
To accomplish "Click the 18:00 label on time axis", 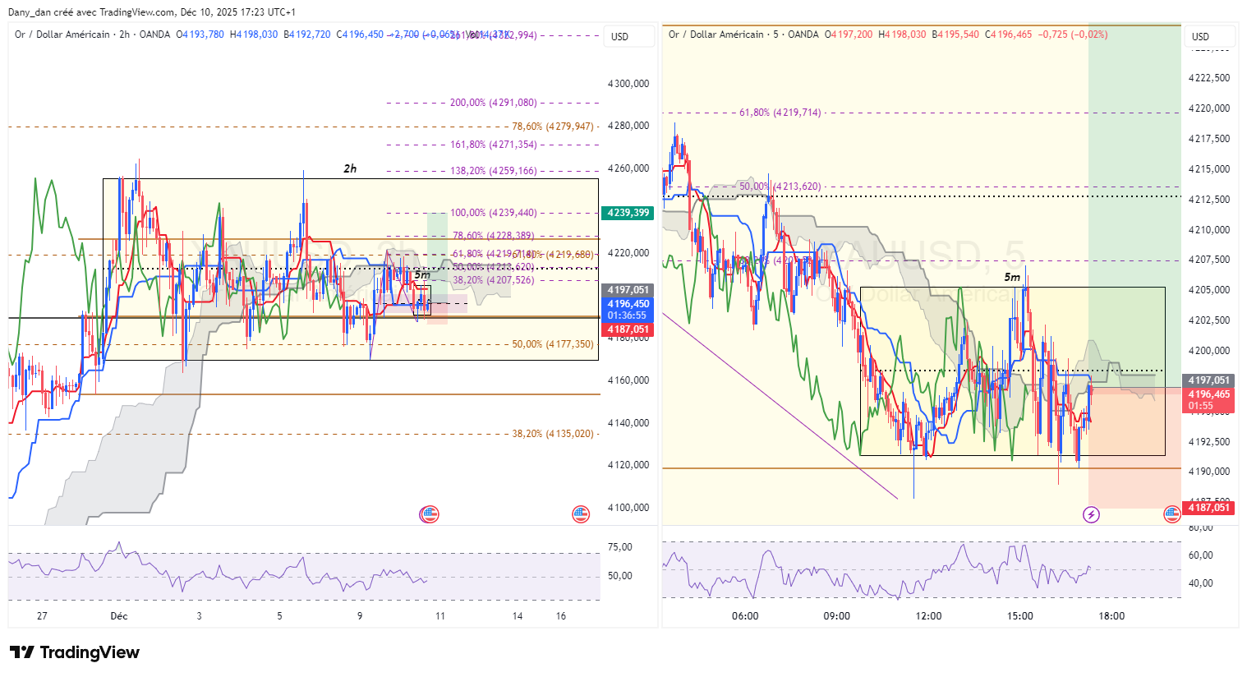I will pyautogui.click(x=1111, y=616).
